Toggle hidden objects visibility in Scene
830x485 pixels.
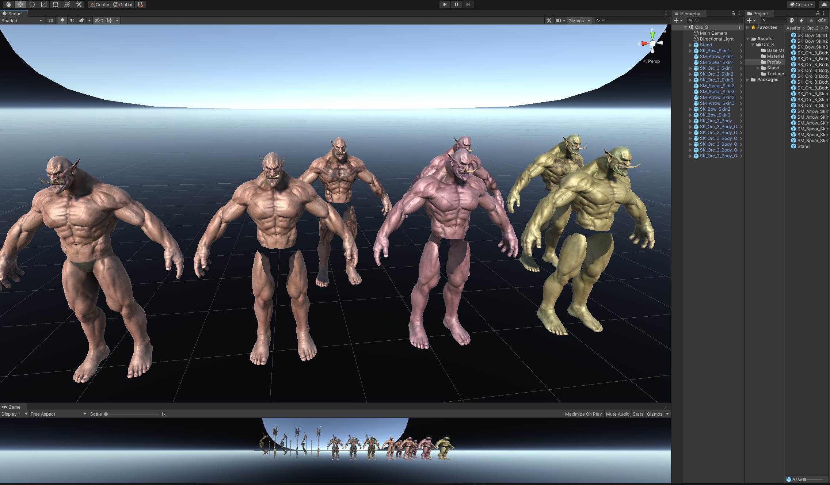[99, 20]
